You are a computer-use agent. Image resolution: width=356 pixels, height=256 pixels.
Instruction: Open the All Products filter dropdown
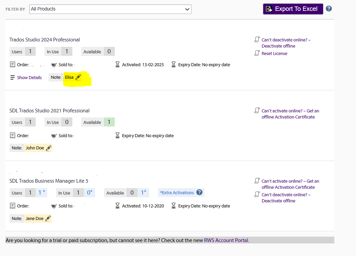110,9
